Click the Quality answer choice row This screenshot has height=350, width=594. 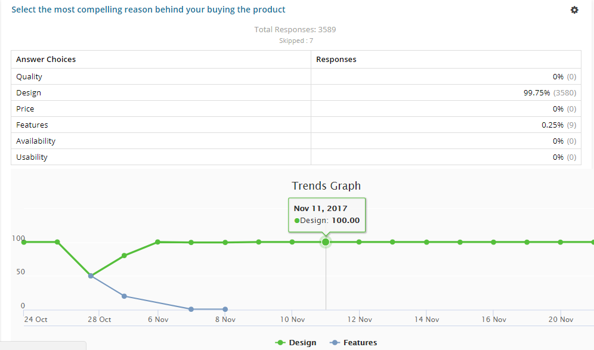296,76
